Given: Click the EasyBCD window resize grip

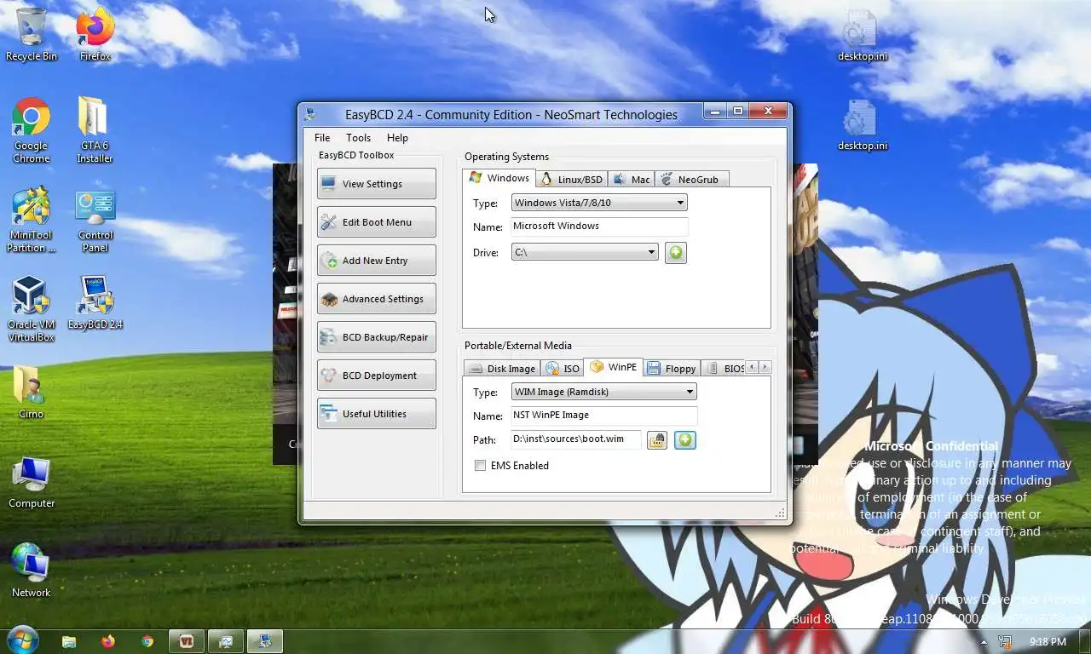Looking at the screenshot, I should [780, 513].
